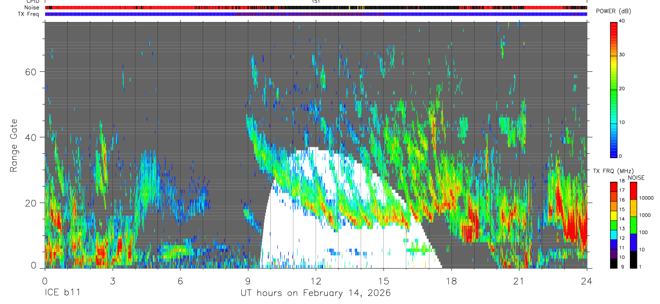Viewport: 660px width, 304px height.
Task: Click the 'TX Freq' row label at top left
Action: pyautogui.click(x=28, y=14)
